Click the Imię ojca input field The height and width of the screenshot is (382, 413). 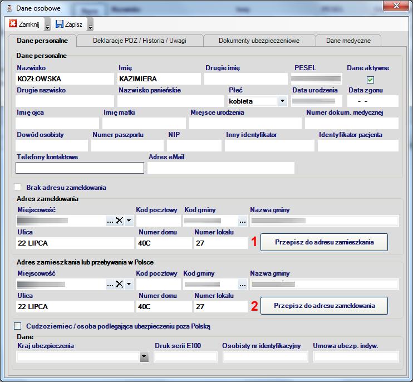(57, 123)
